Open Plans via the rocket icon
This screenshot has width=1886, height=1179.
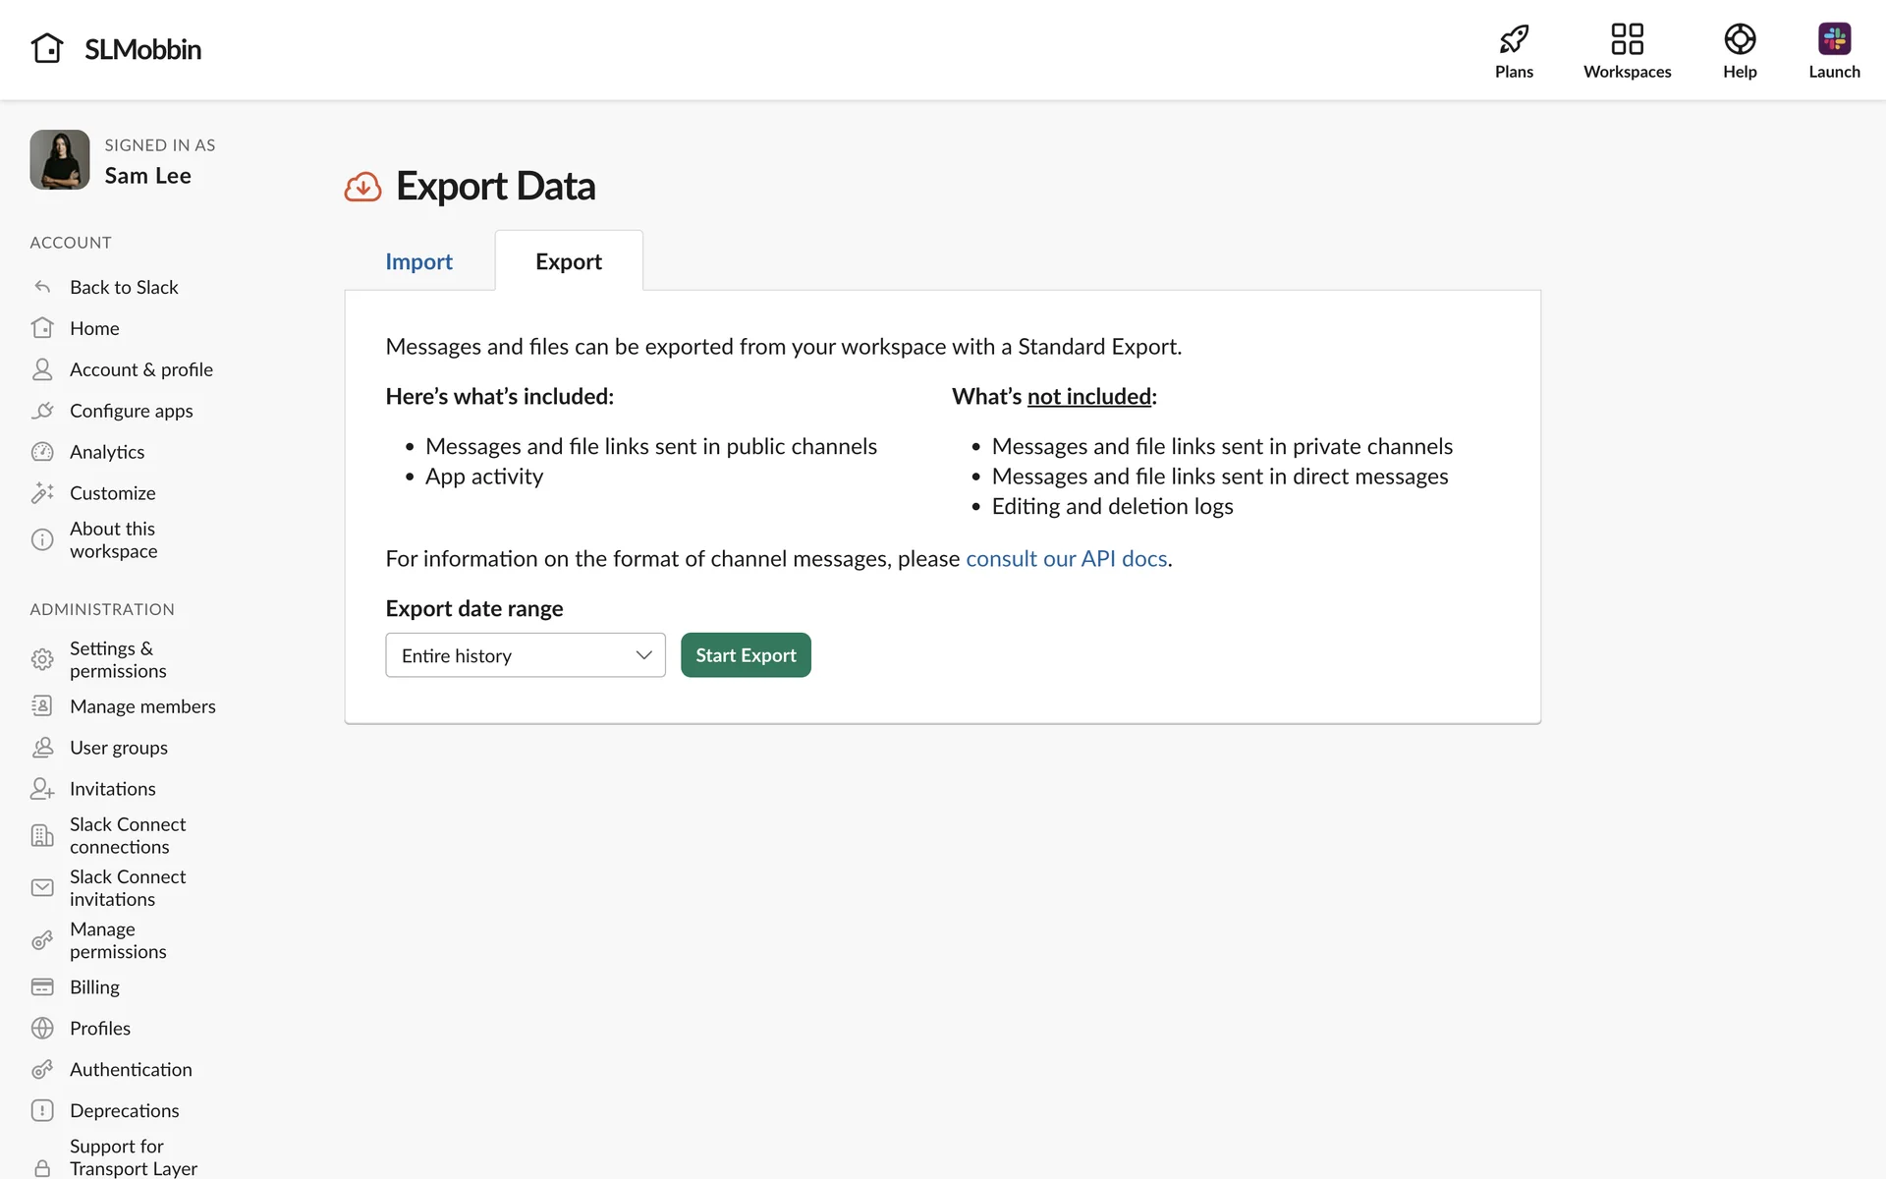click(1514, 39)
